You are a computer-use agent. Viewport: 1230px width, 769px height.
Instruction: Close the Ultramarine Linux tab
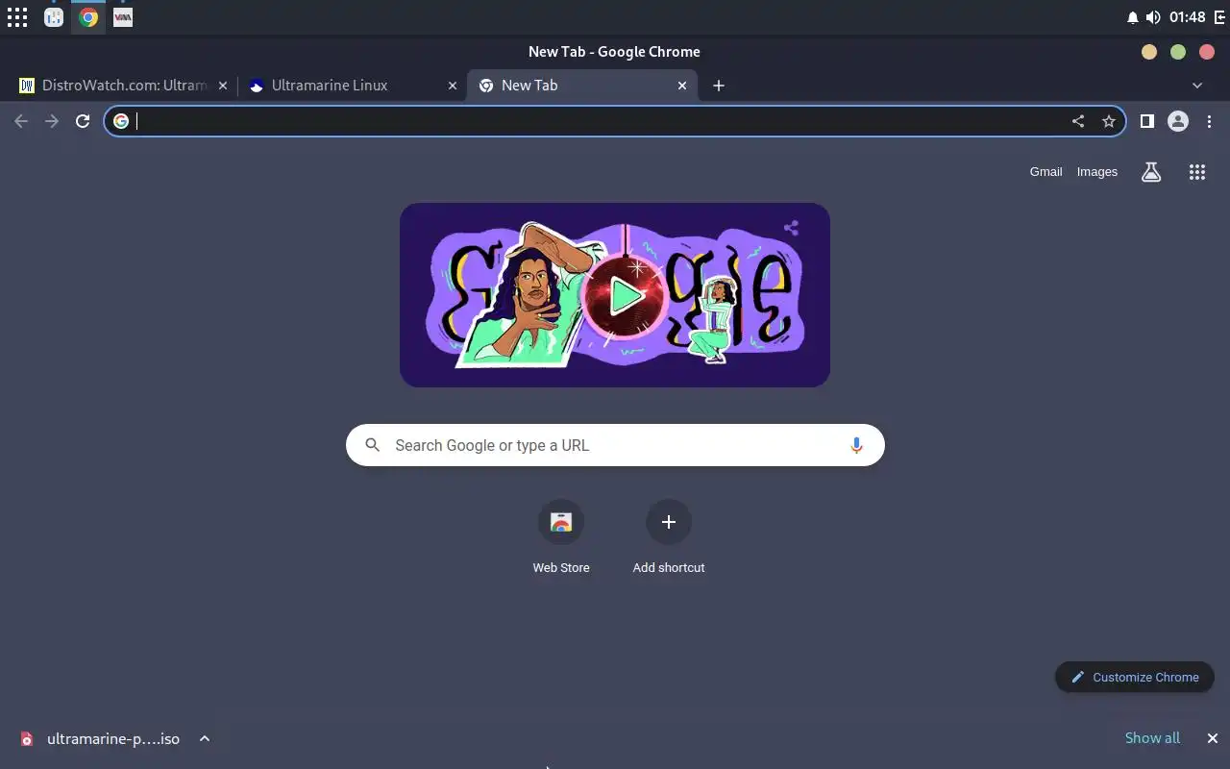(x=453, y=86)
